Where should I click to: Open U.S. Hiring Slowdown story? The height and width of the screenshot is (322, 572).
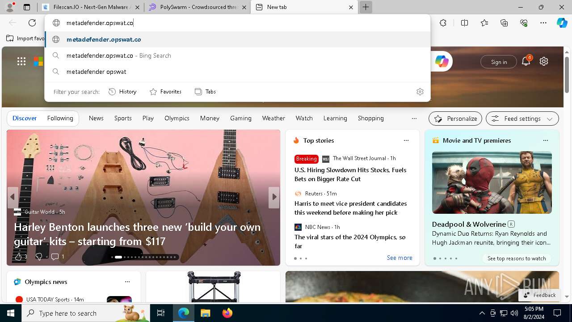(x=350, y=174)
